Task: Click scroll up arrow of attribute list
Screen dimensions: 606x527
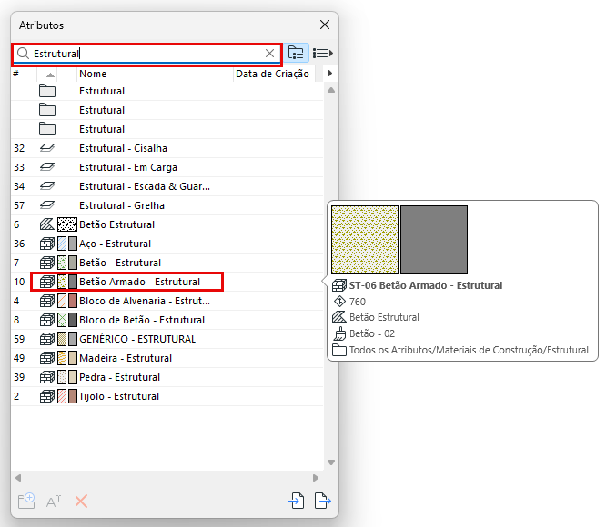Action: click(x=331, y=90)
